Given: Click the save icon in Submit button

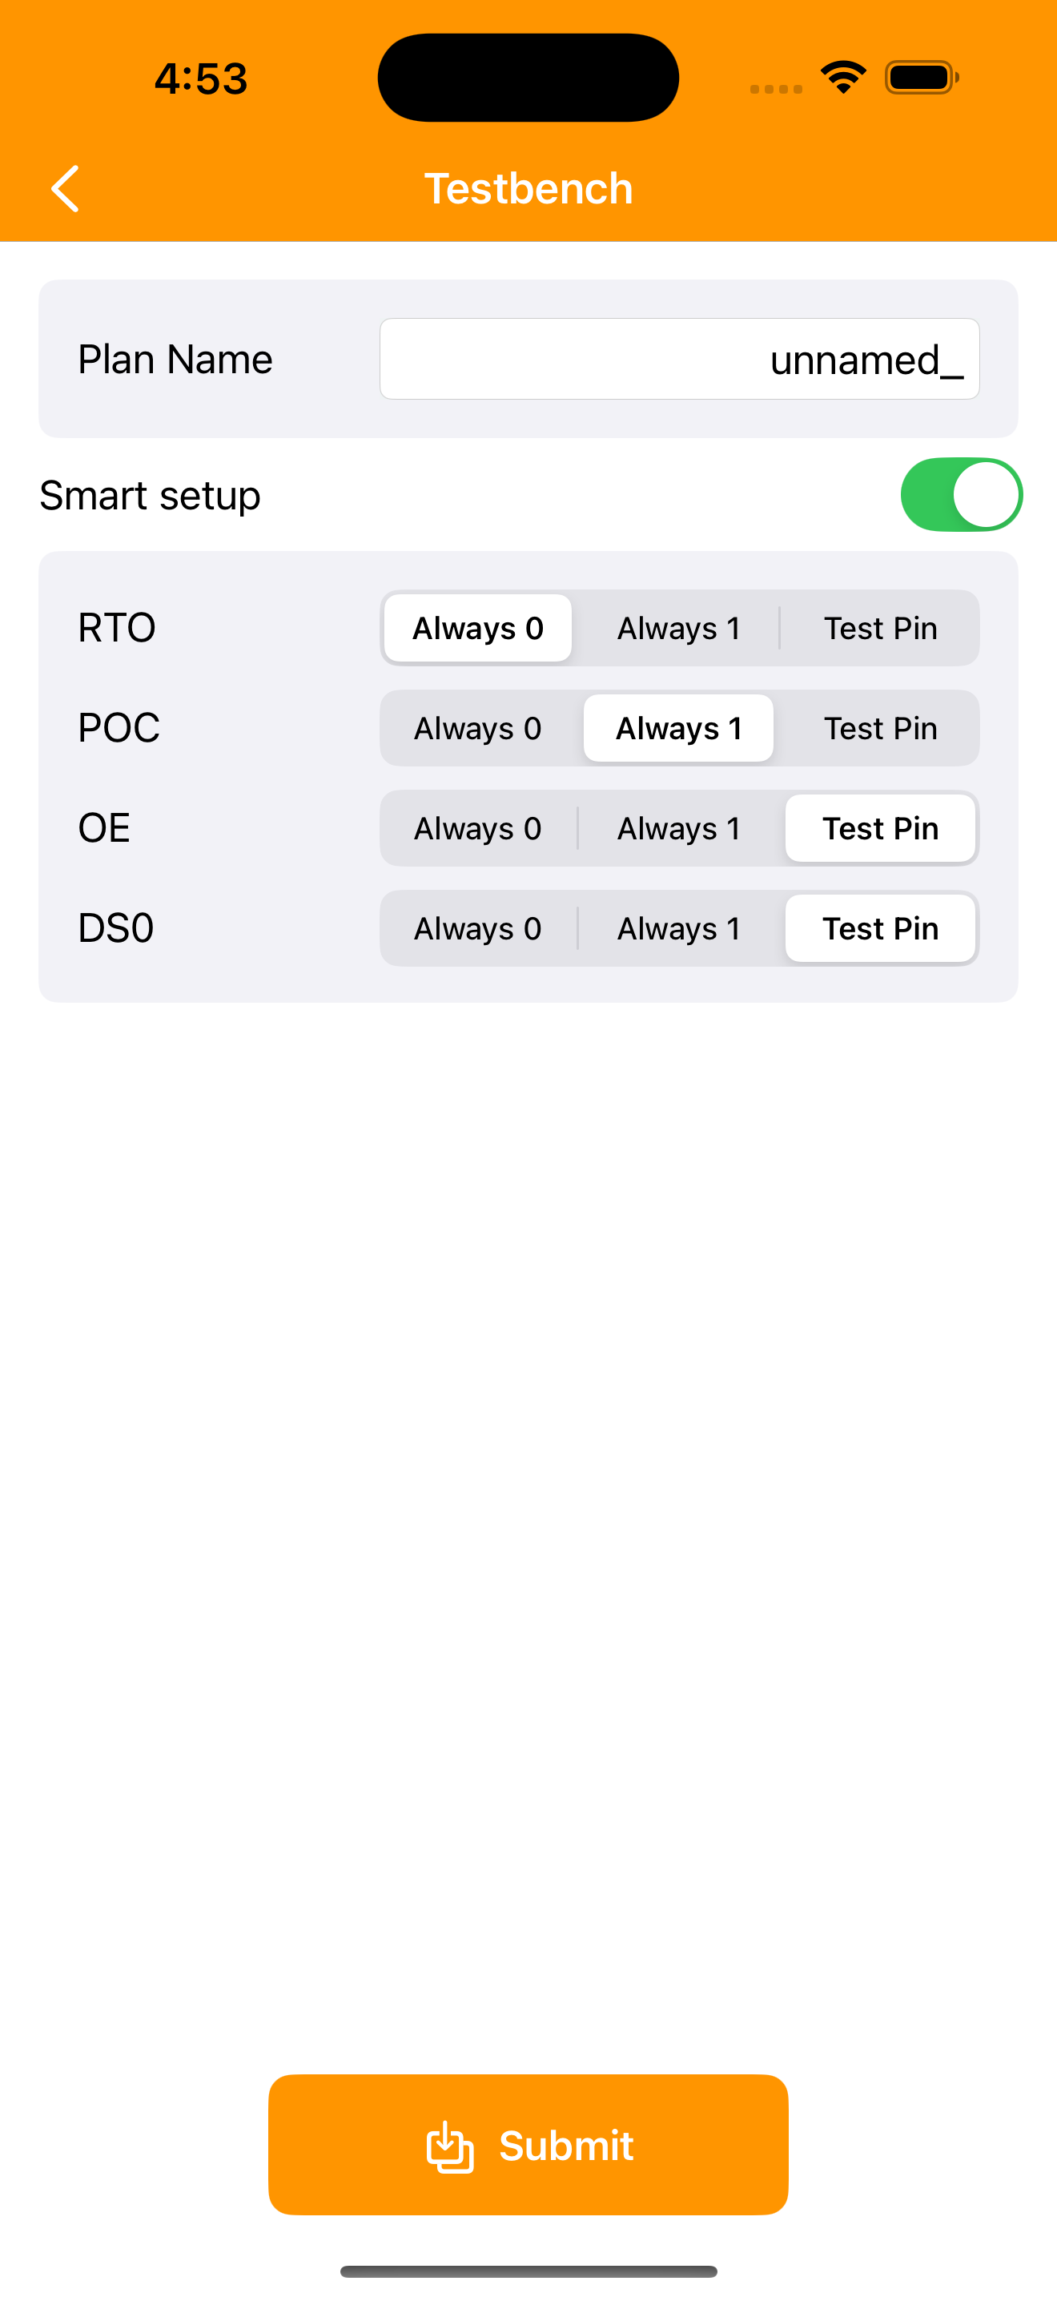Looking at the screenshot, I should (450, 2146).
